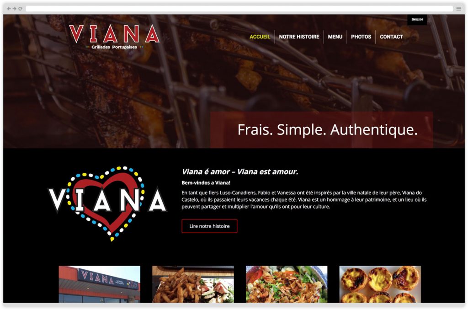Click the browser forward arrow

14,9
